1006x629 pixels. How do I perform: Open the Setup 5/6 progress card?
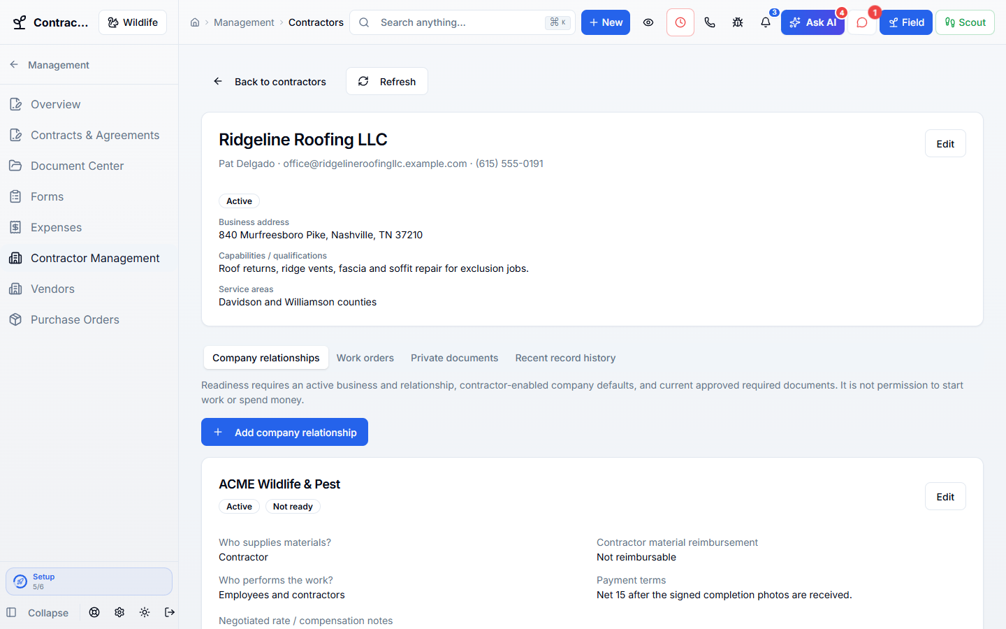point(89,581)
